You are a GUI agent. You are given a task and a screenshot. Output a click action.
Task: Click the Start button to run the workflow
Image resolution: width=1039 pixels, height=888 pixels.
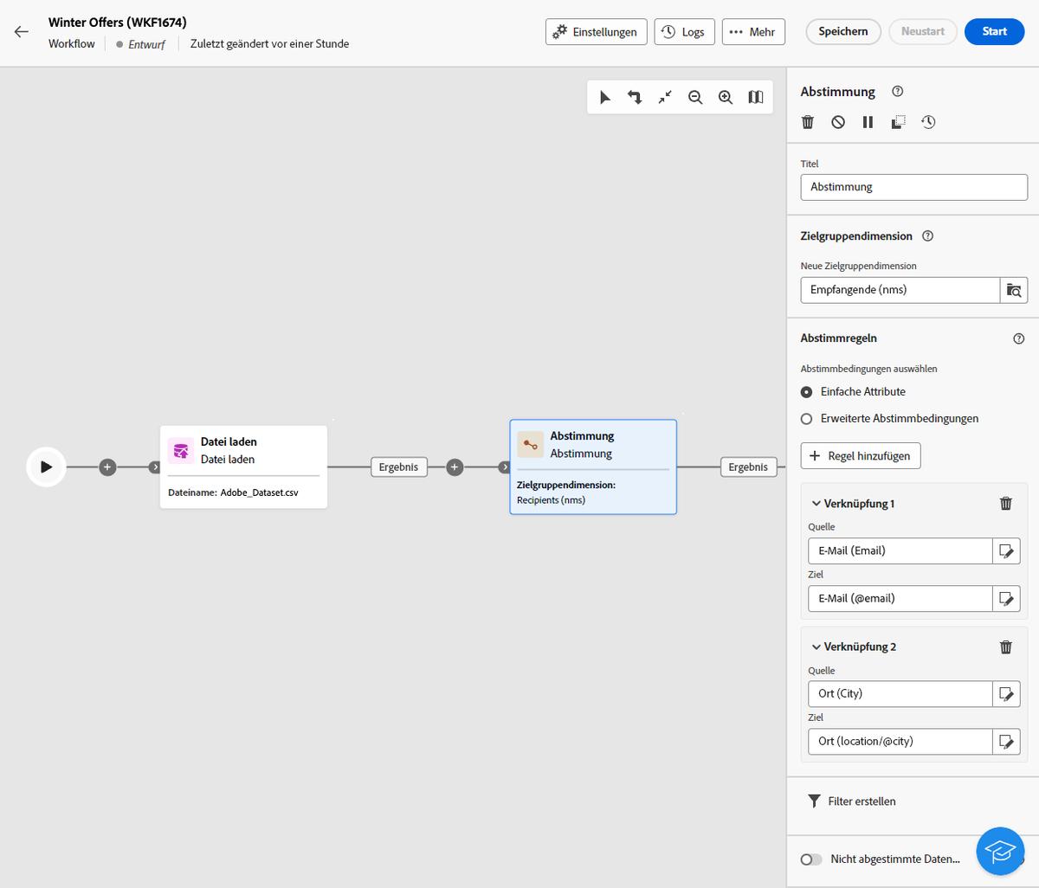pos(994,31)
